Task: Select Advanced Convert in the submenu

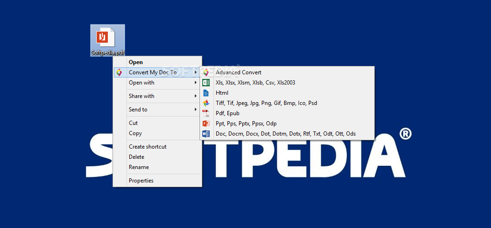Action: [x=239, y=72]
